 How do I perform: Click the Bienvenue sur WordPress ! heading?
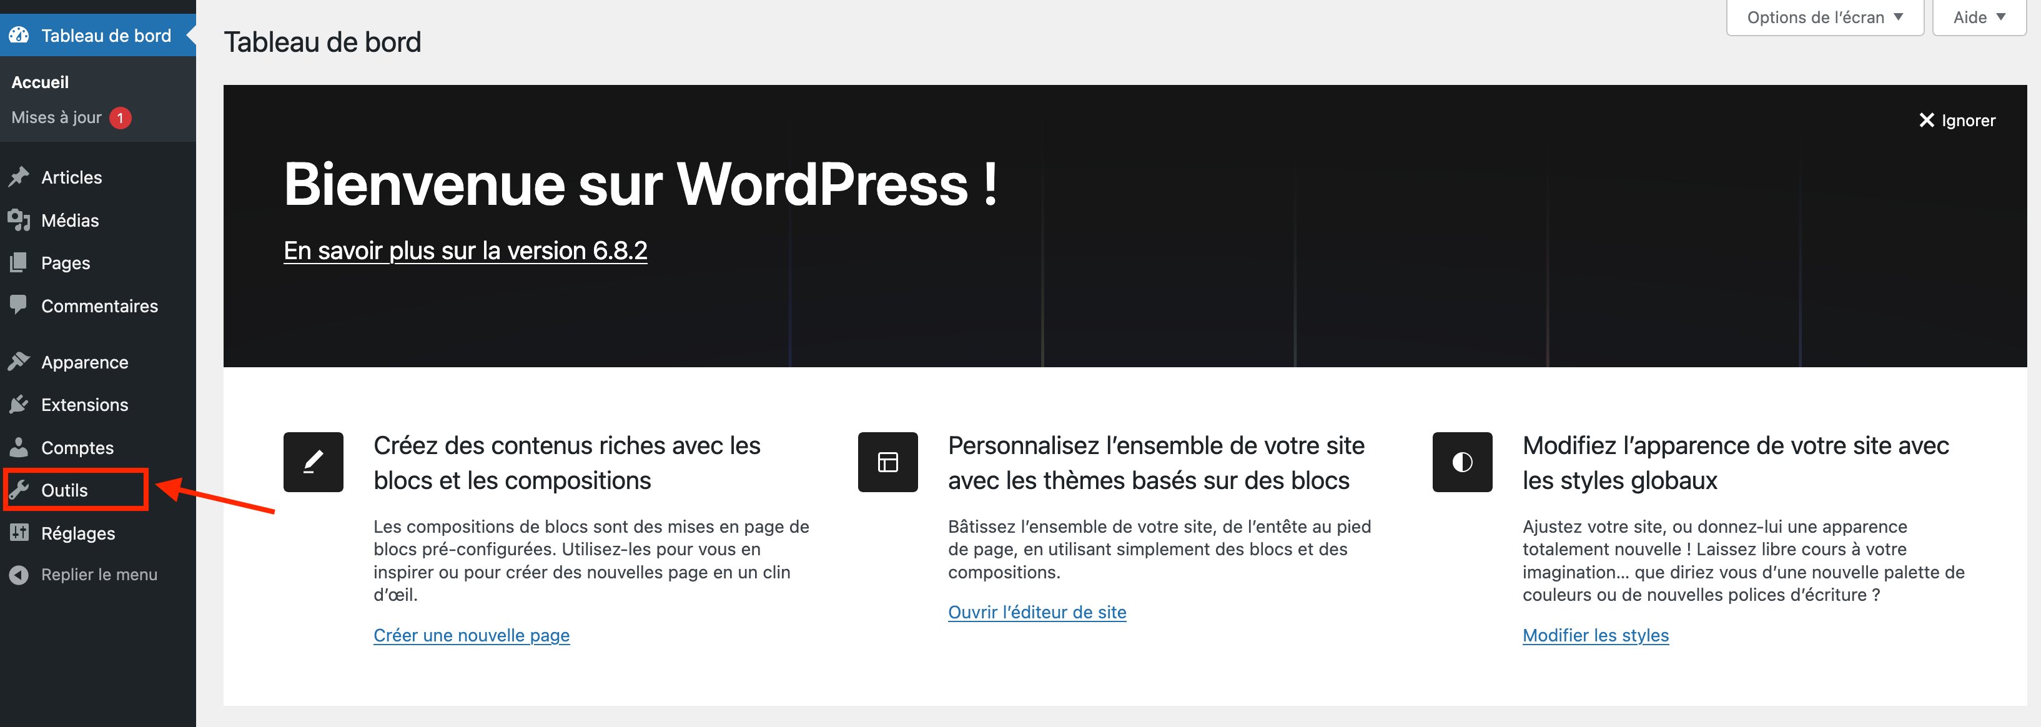click(640, 184)
